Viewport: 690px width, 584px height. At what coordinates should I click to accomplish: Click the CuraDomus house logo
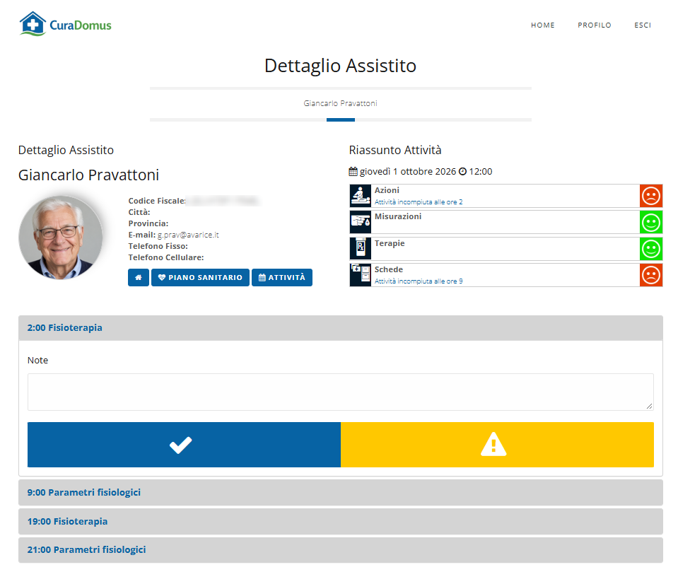(65, 24)
